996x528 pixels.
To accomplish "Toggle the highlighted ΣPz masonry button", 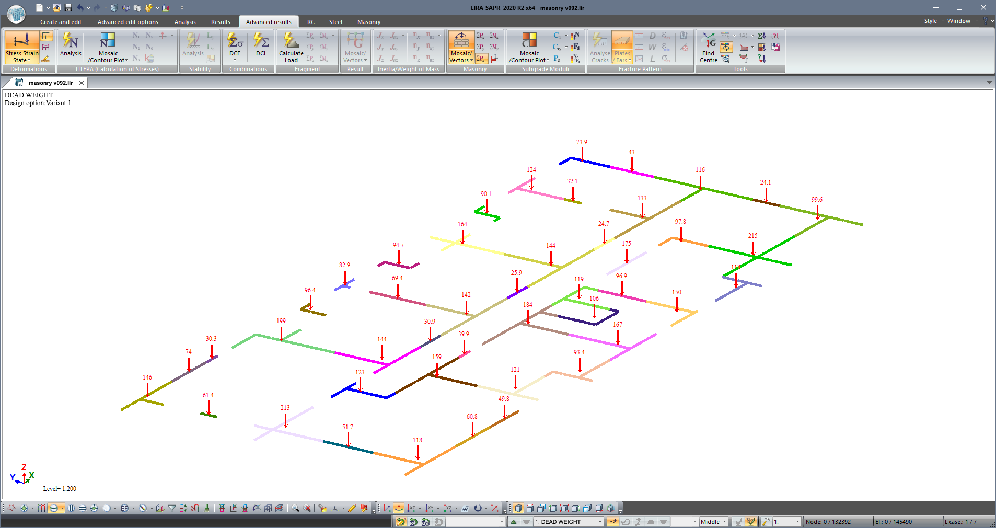I will [481, 59].
